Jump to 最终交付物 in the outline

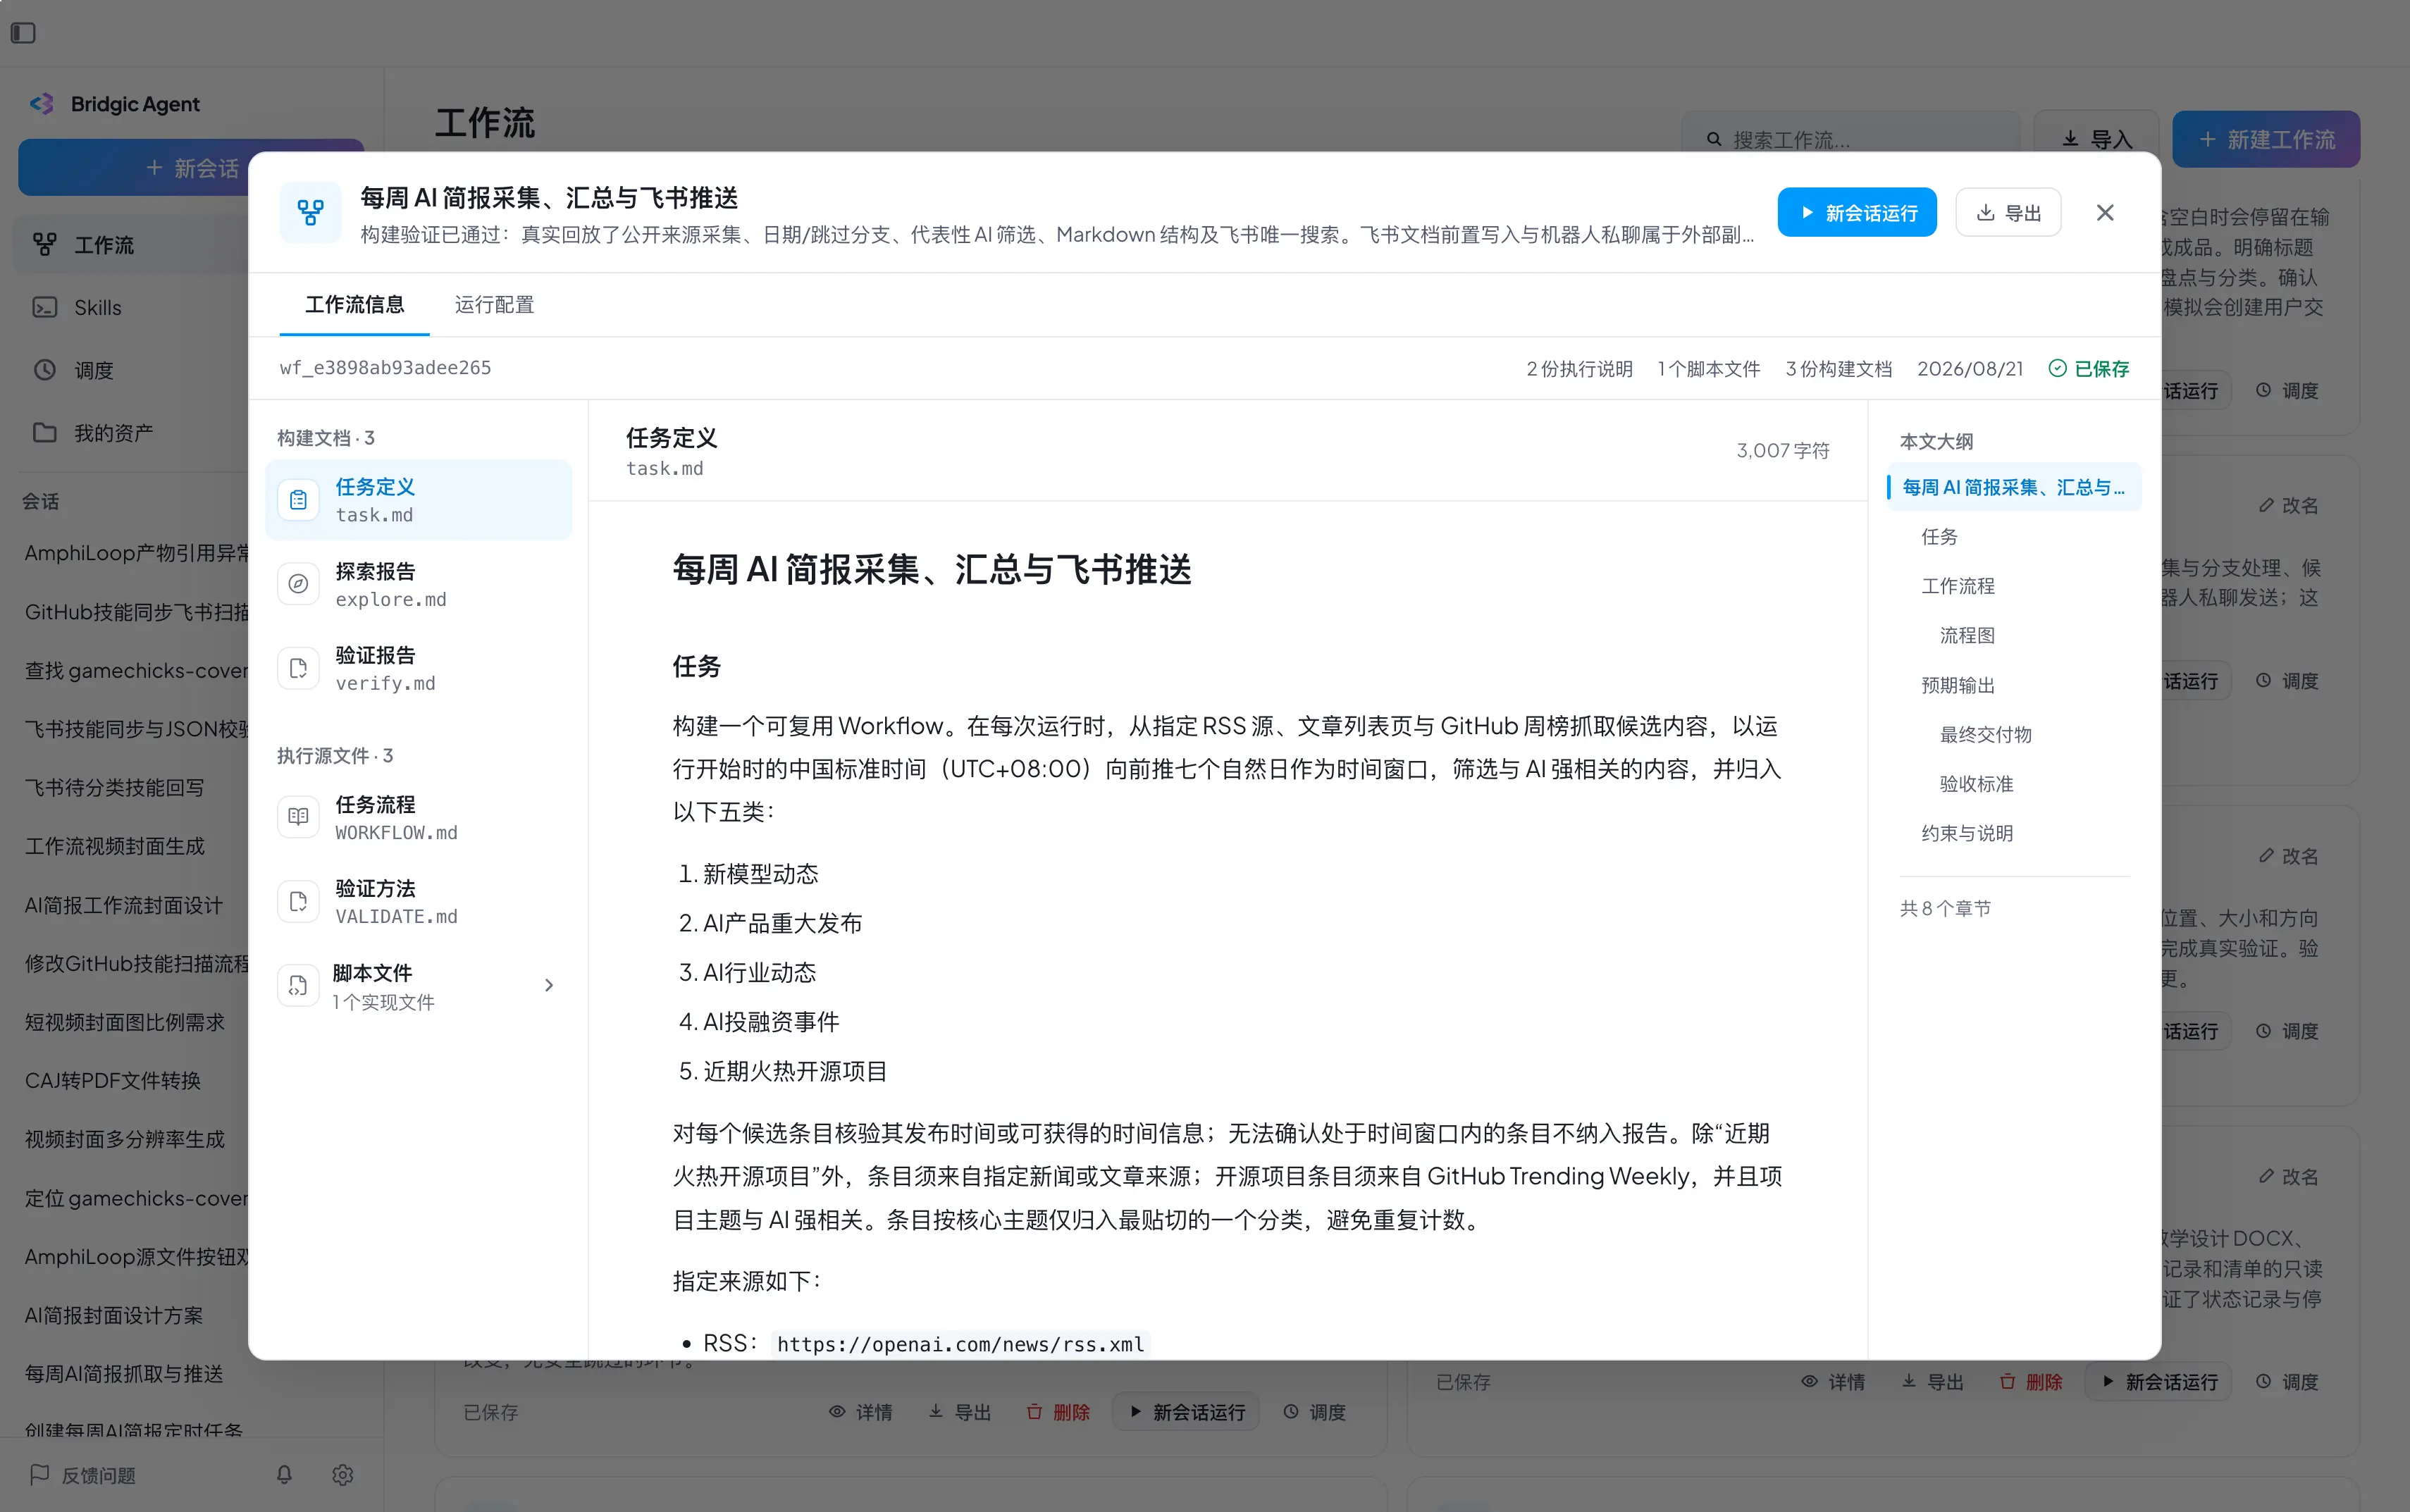pyautogui.click(x=1985, y=734)
